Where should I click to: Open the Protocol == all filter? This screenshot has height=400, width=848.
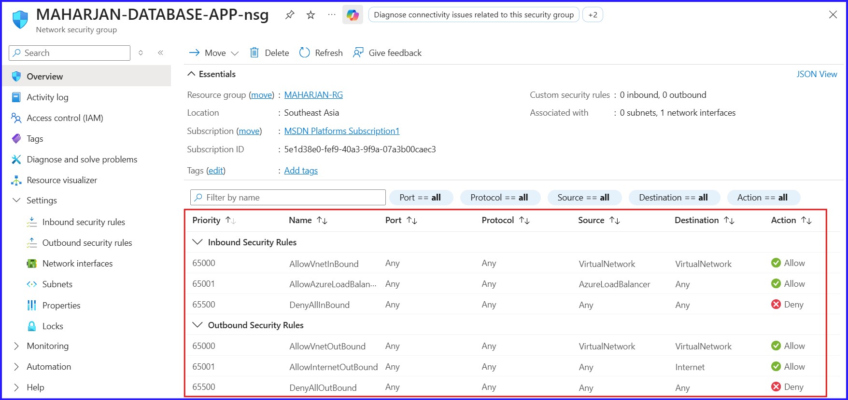point(499,198)
